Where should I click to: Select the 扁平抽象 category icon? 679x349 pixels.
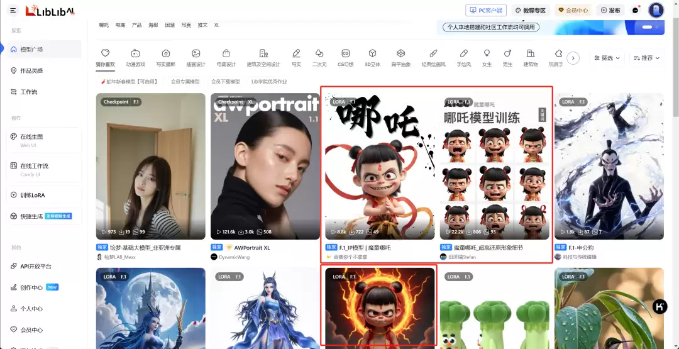401,58
